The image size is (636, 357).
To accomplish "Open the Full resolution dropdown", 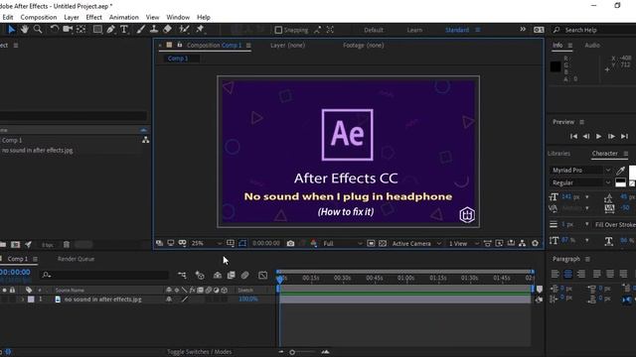I will point(342,243).
